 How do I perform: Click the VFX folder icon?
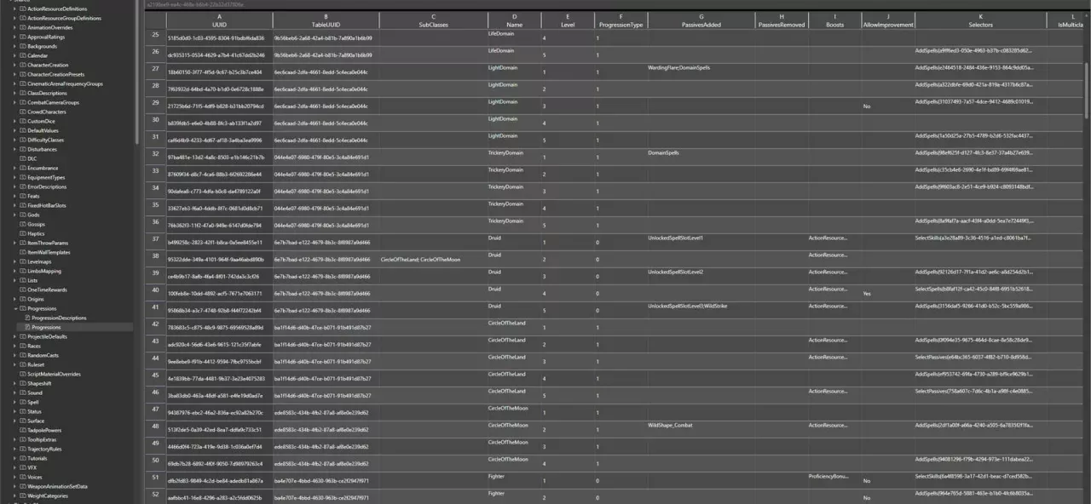(23, 467)
